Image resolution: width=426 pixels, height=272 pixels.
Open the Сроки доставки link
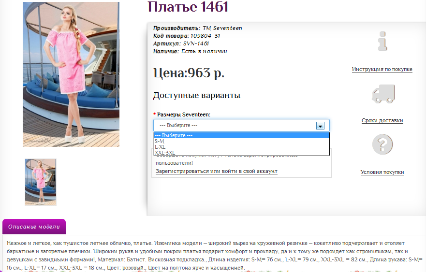click(382, 120)
